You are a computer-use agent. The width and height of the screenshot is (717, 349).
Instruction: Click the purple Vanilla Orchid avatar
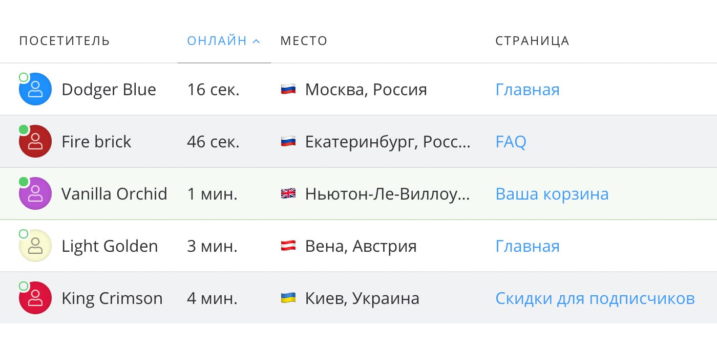(35, 193)
